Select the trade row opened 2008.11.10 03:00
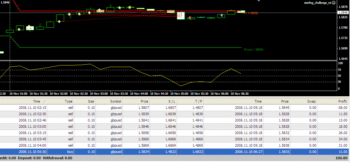Image resolution: width=350 pixels, height=163 pixels. pos(174,126)
